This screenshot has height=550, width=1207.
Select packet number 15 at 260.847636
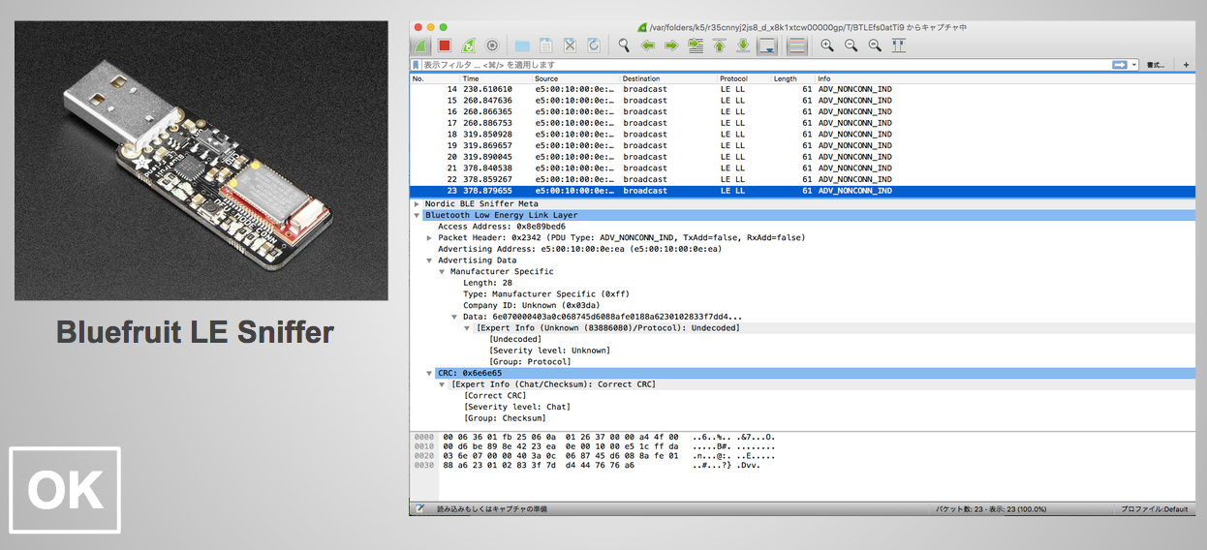(x=803, y=101)
